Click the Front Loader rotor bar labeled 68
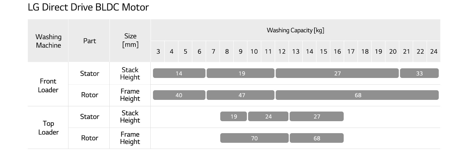The width and height of the screenshot is (468, 153). point(357,95)
